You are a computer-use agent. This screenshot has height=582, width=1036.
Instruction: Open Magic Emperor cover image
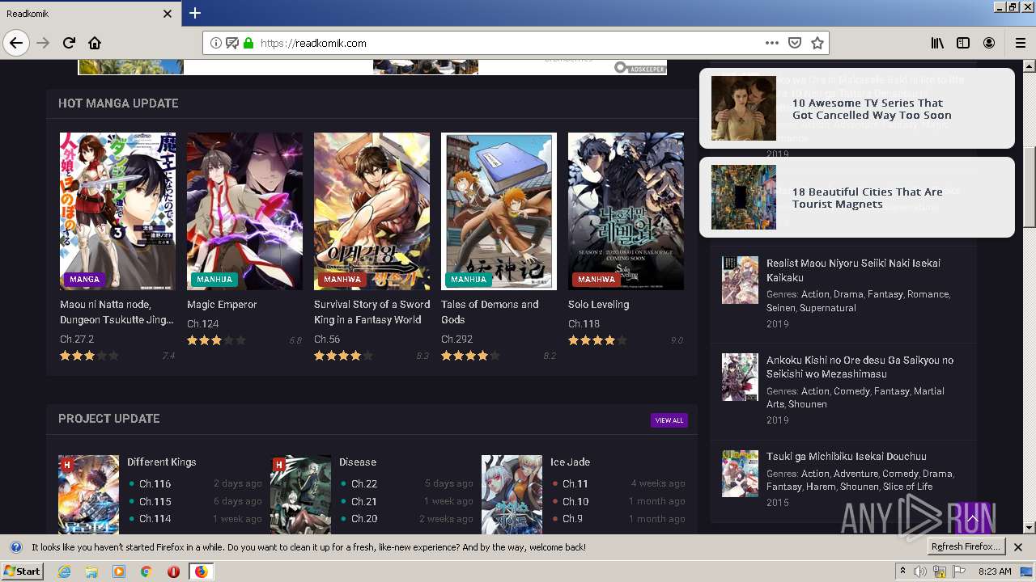[x=244, y=211]
